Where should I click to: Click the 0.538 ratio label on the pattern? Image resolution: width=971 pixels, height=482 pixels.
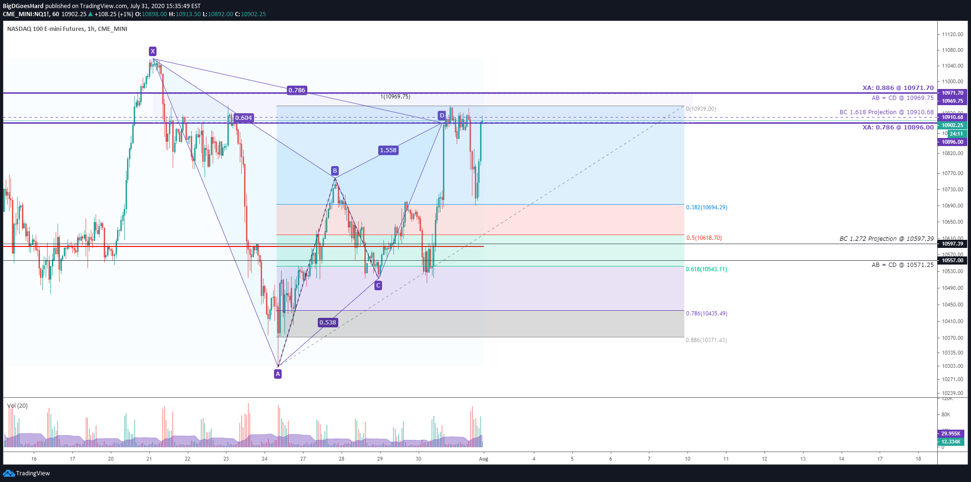328,323
